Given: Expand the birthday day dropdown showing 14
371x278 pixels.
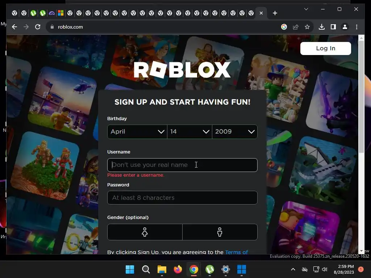Looking at the screenshot, I should 189,132.
